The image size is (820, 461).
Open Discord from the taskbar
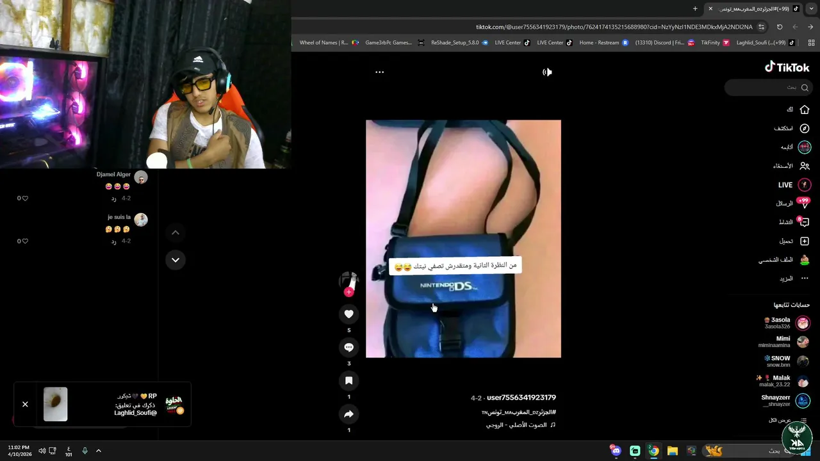pos(616,451)
